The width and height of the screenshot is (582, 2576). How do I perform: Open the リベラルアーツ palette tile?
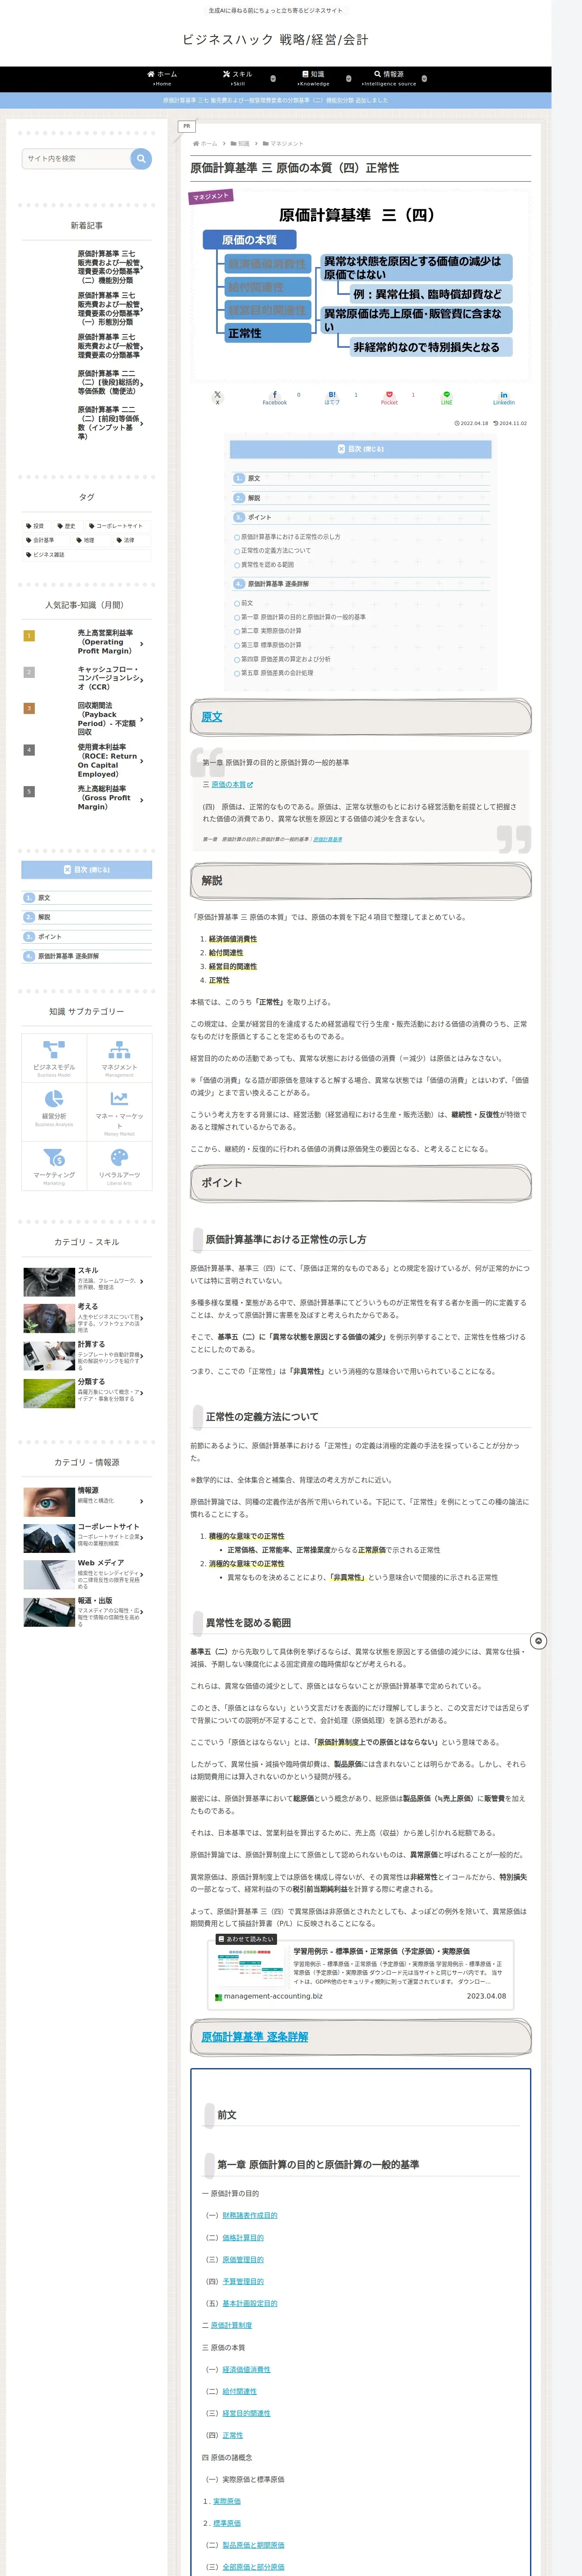(x=119, y=1166)
